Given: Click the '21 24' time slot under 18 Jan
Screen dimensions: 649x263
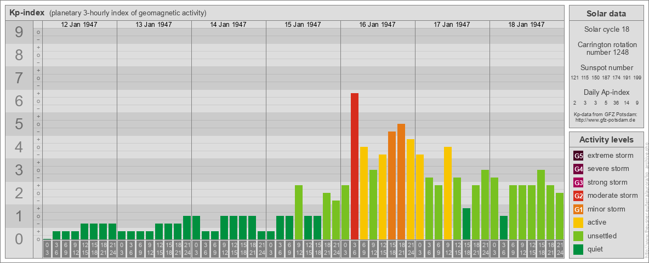Looking at the screenshot, I should 559,249.
